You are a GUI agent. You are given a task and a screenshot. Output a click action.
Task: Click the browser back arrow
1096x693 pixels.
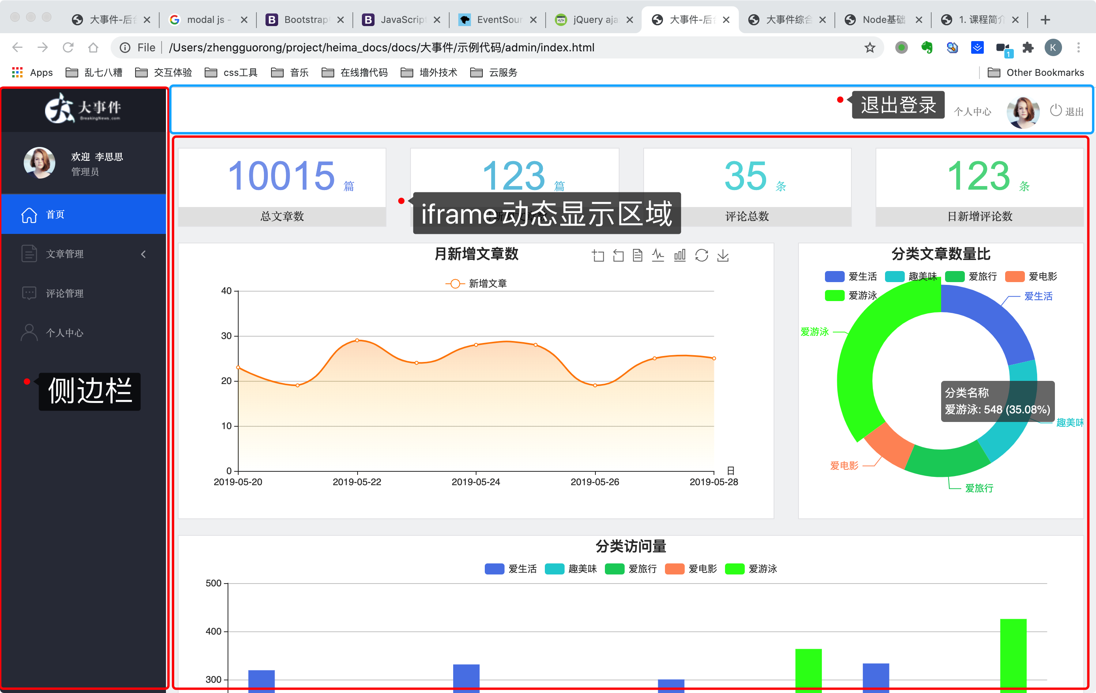[x=17, y=47]
